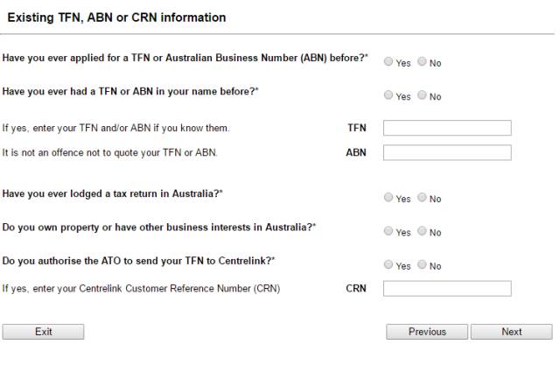Select No for applied for TFN or ABN before
The width and height of the screenshot is (560, 365).
point(422,61)
